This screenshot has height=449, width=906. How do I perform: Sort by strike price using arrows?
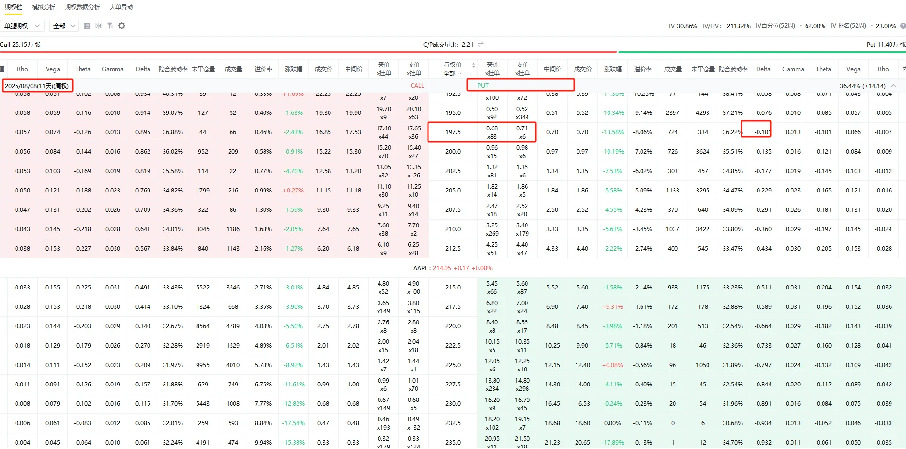[474, 65]
